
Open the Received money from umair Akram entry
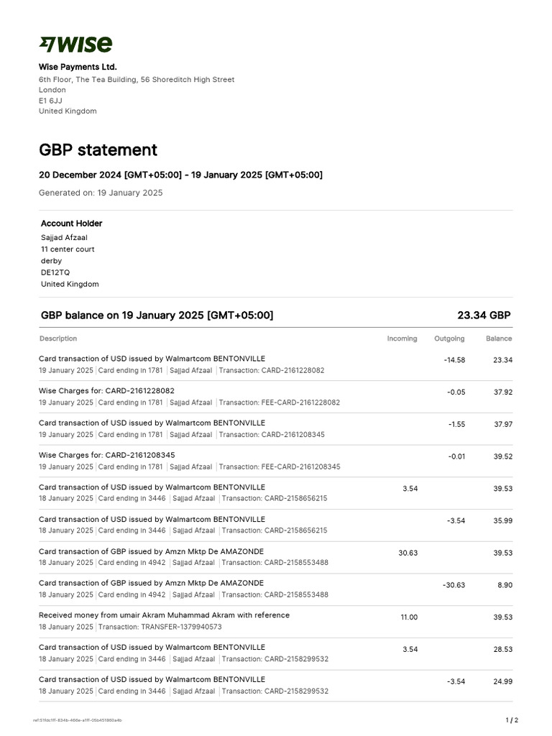[x=164, y=615]
